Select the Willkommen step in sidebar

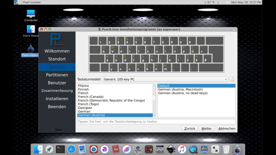click(57, 51)
